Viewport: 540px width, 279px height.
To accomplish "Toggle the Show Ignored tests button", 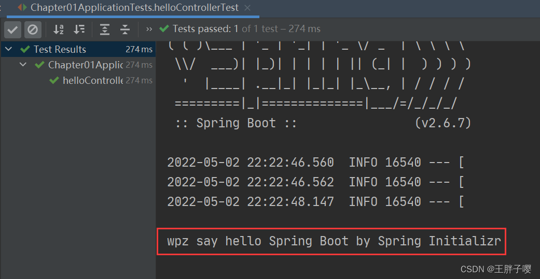I will tap(33, 30).
